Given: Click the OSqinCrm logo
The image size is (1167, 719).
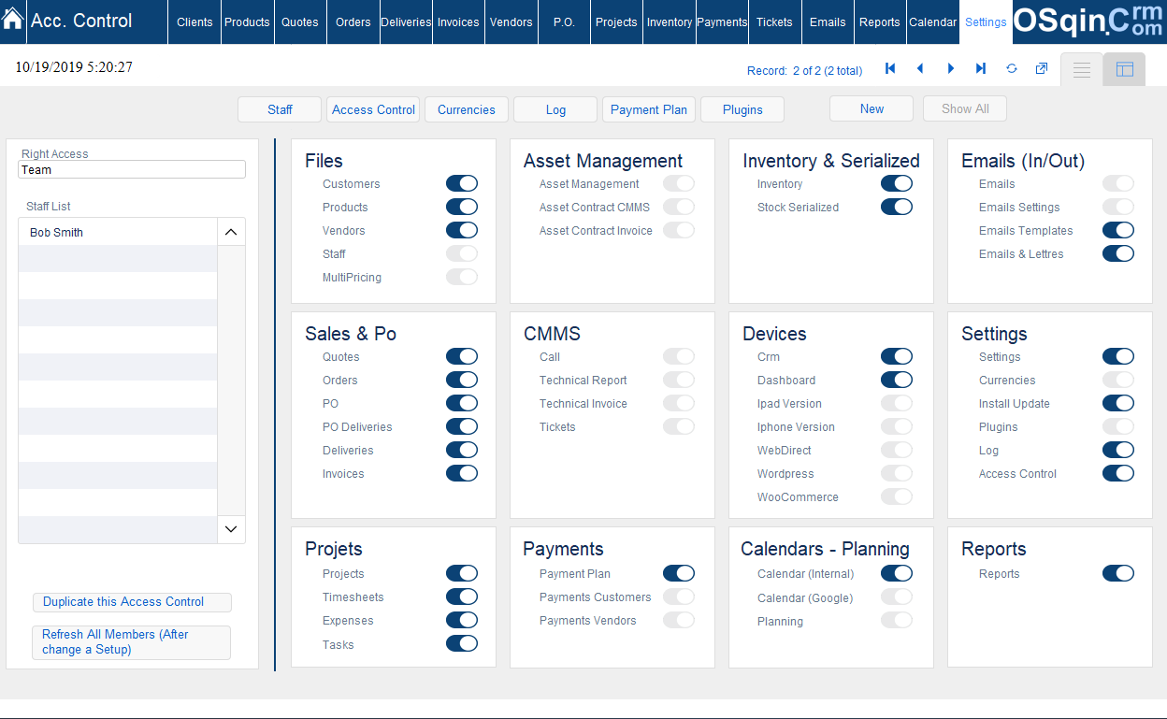Looking at the screenshot, I should click(1089, 22).
